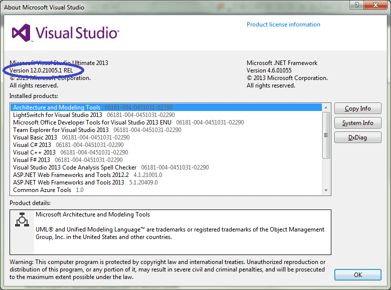The height and width of the screenshot is (290, 391).
Task: Click the Architecture and Modeling Tools product icon
Action: [22, 220]
